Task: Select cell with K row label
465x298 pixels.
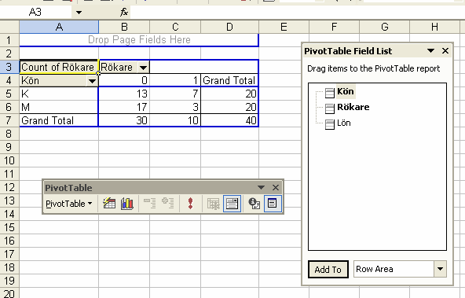Action: tap(59, 94)
